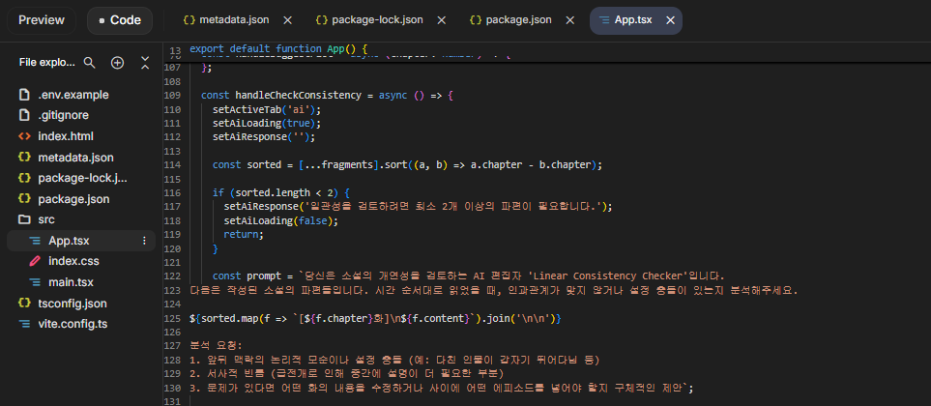Close the App.tsx tab
Viewport: 931px width, 406px height.
coord(670,20)
